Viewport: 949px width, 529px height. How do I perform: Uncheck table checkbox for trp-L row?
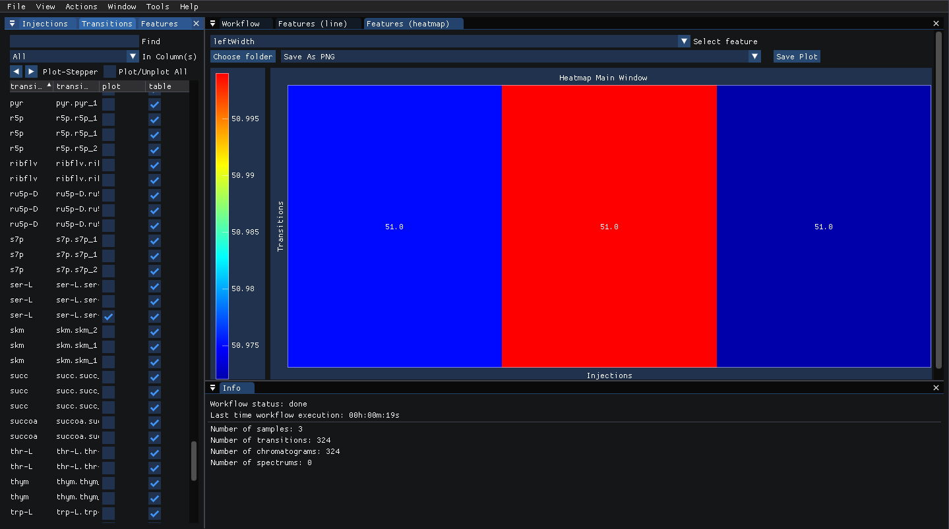click(154, 513)
